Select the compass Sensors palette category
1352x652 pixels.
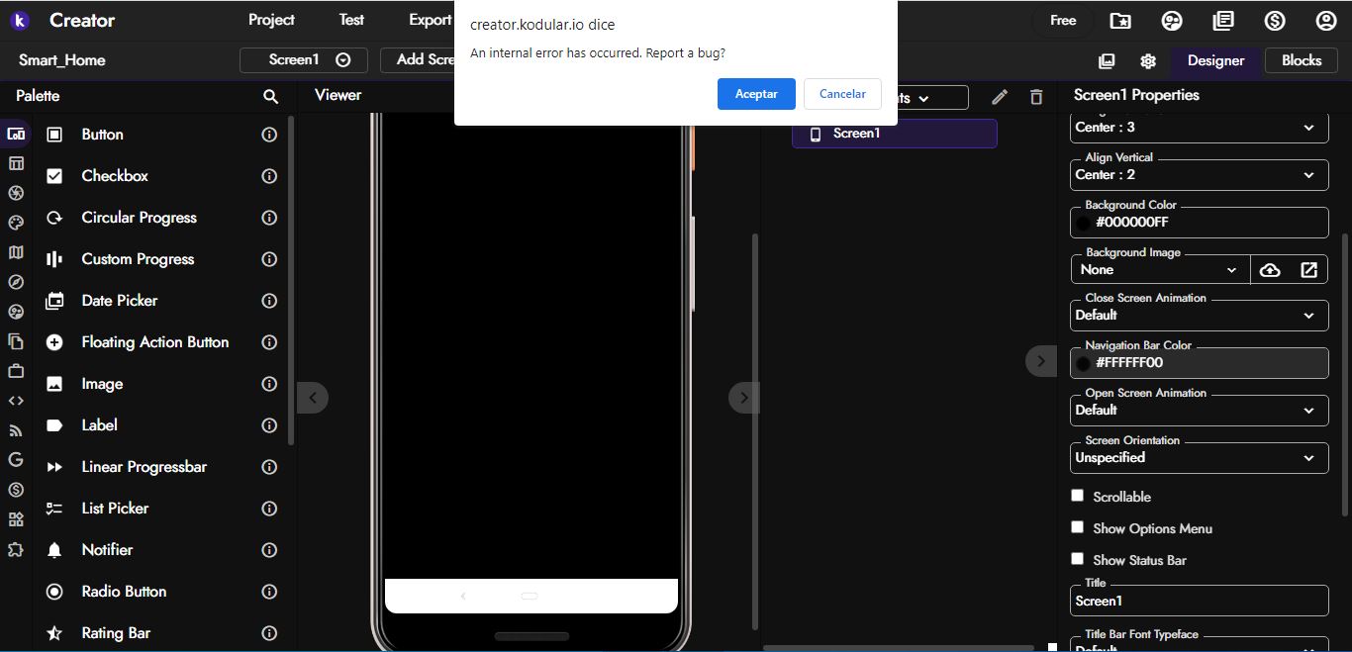(16, 282)
